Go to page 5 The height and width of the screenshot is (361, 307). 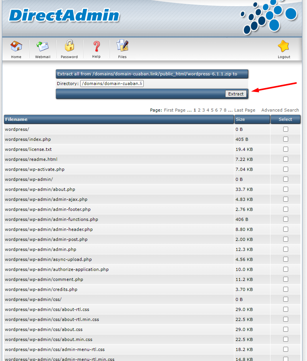coord(212,110)
